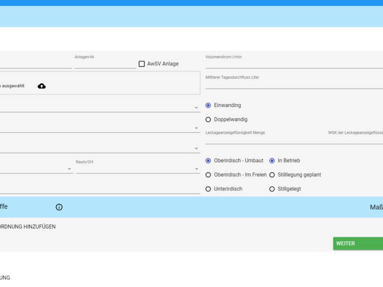Click the Mittlerer Tagesdurchfluss Liter field

(293, 84)
